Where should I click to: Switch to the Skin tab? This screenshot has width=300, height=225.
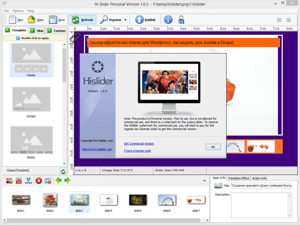pyautogui.click(x=37, y=31)
